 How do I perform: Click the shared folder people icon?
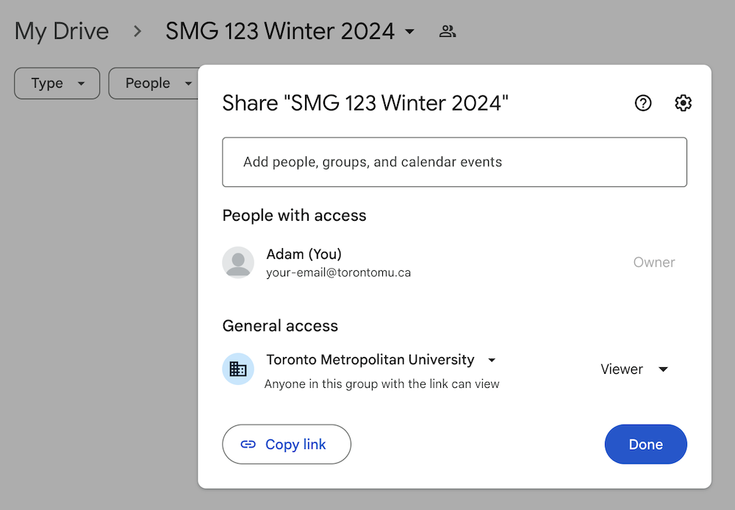447,32
